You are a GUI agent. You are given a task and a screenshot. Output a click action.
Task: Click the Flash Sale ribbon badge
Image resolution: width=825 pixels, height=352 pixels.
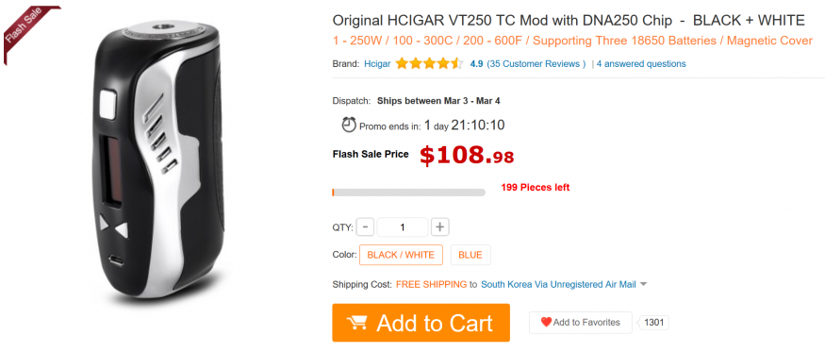coord(26,32)
